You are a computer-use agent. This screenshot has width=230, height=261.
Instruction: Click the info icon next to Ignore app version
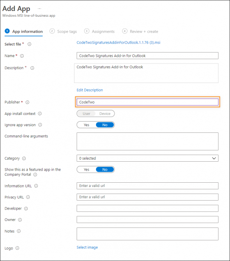(40, 125)
